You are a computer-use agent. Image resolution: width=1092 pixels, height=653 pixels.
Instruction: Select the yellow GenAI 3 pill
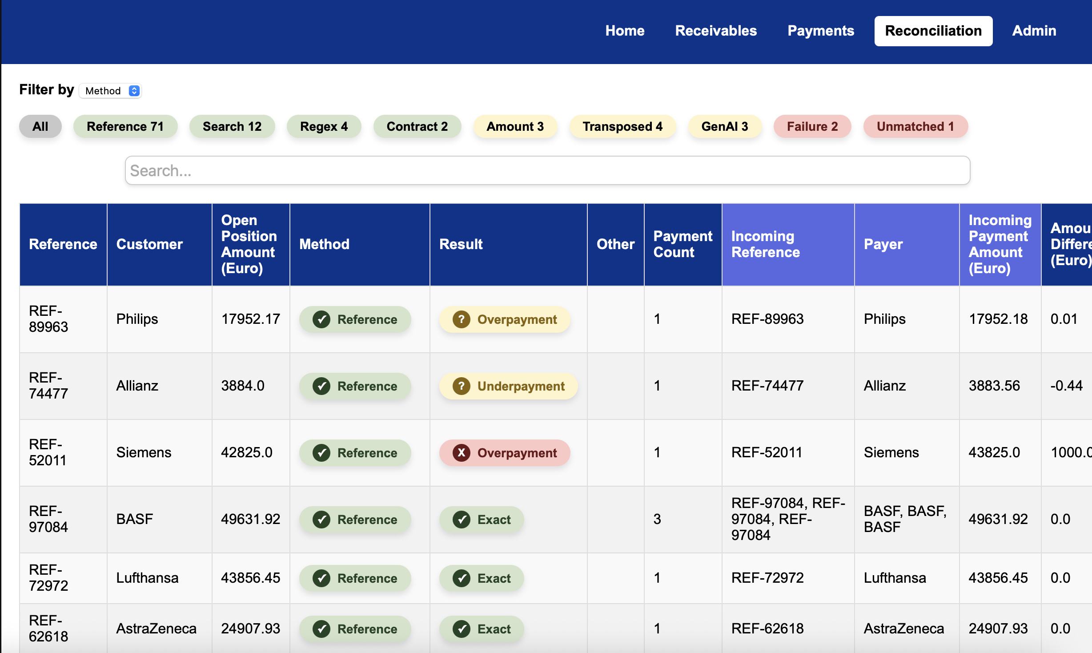[724, 126]
